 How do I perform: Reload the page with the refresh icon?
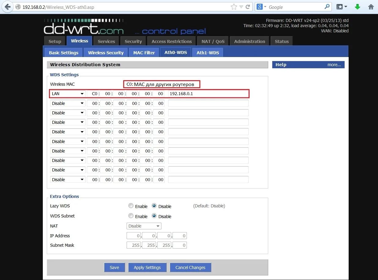pyautogui.click(x=248, y=7)
